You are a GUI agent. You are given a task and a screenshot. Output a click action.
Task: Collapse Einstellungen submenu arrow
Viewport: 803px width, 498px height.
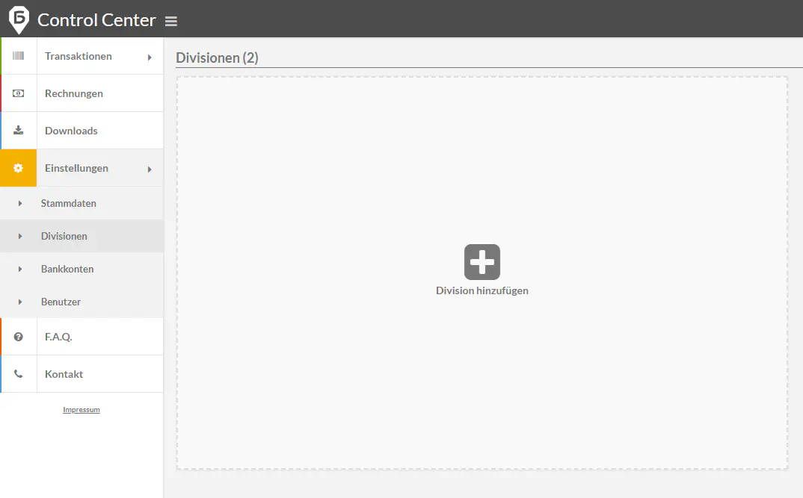point(150,169)
